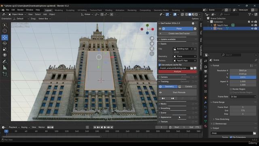Hide Plane object in outliner with eye

pyautogui.click(x=252, y=29)
